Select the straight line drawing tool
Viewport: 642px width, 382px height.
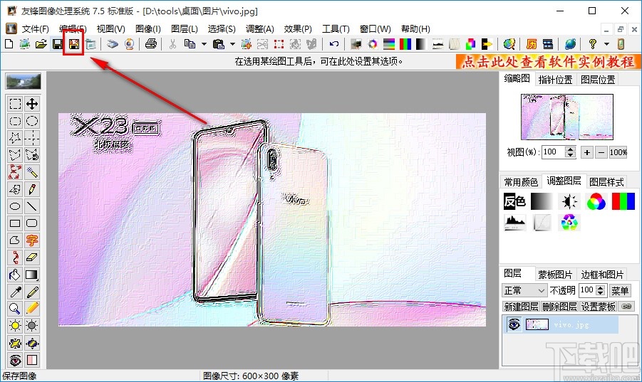(x=32, y=206)
